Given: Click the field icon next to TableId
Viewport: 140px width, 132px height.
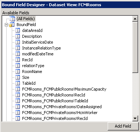Looking at the screenshot, I should click(18, 83).
